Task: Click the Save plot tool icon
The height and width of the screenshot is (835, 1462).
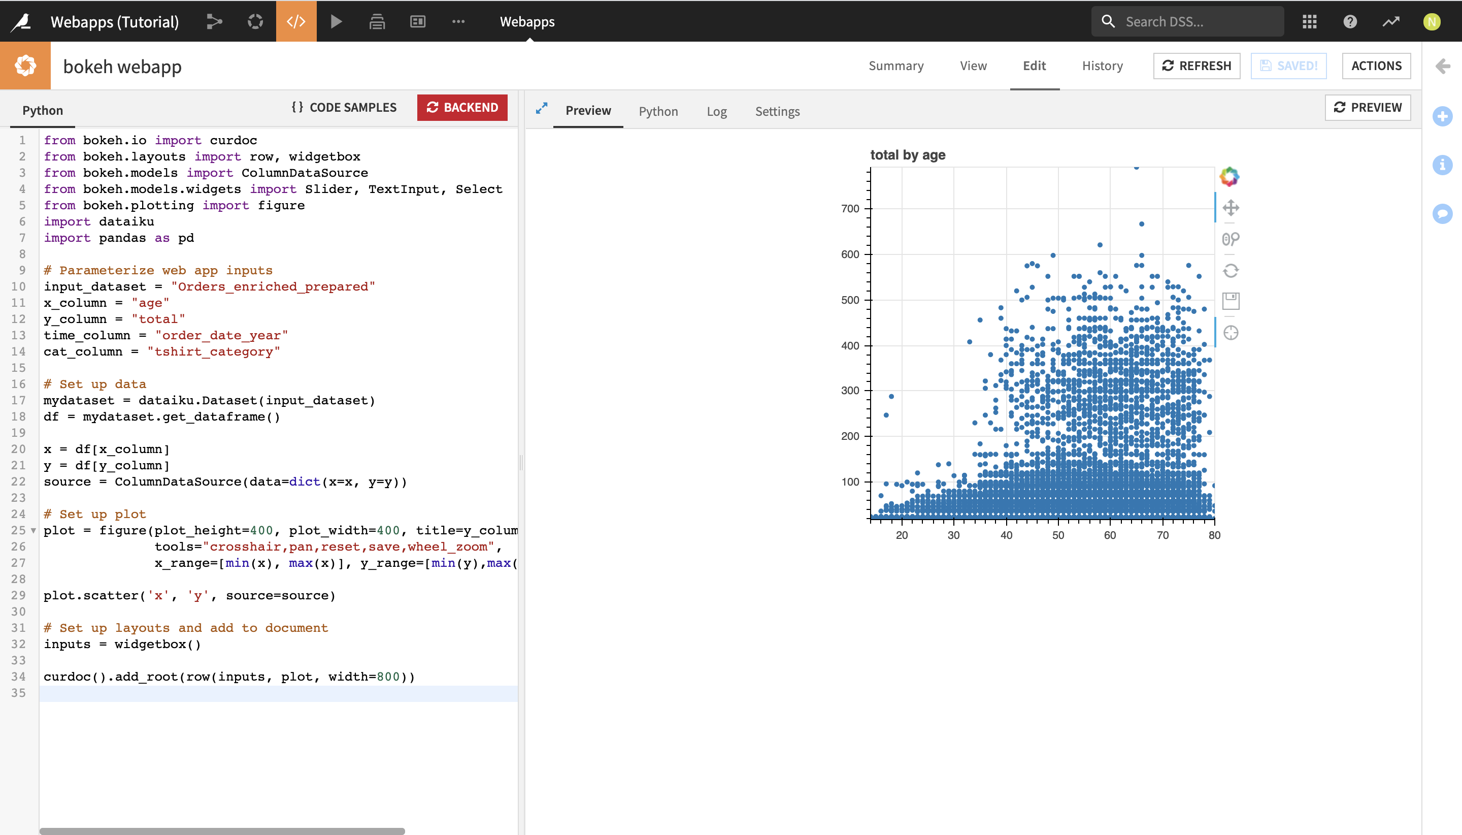Action: (x=1231, y=301)
